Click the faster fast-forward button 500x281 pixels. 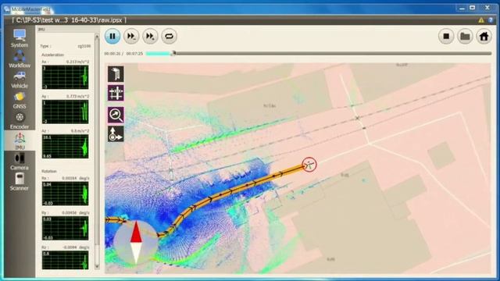click(x=150, y=36)
